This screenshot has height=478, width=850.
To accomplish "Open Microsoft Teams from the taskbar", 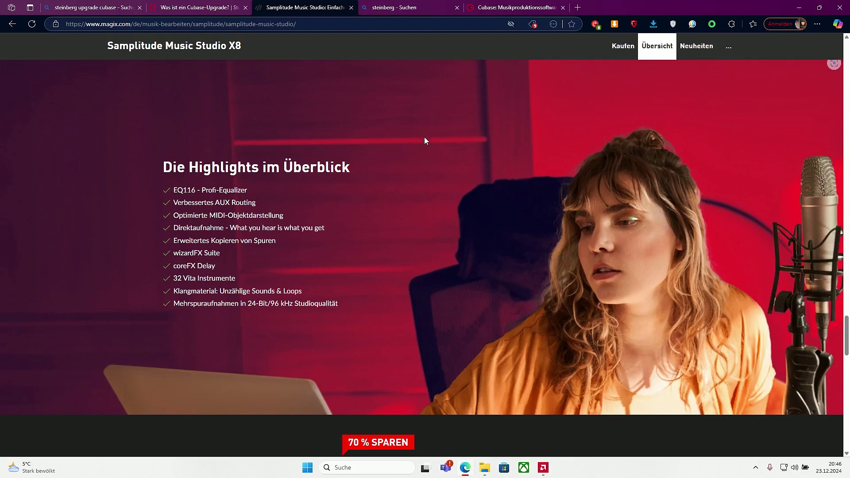I will (x=445, y=467).
